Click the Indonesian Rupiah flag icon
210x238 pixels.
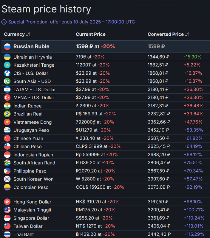pyautogui.click(x=7, y=154)
